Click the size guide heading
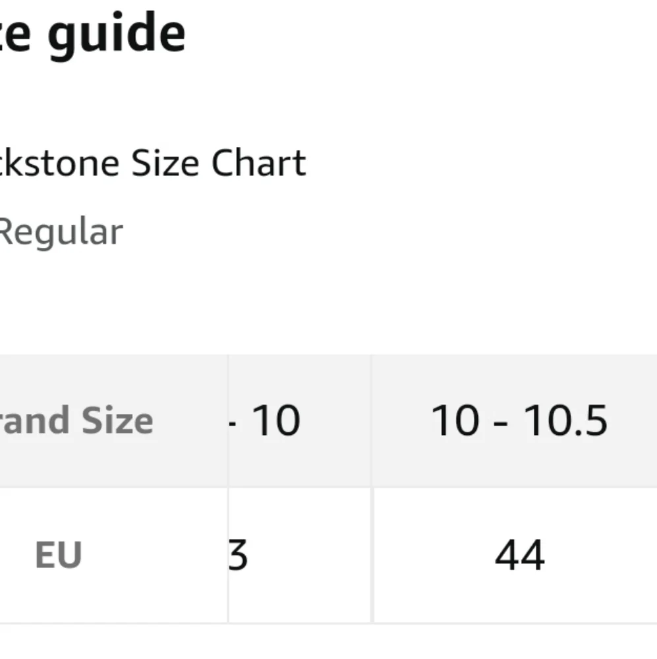This screenshot has width=657, height=659. [x=92, y=34]
